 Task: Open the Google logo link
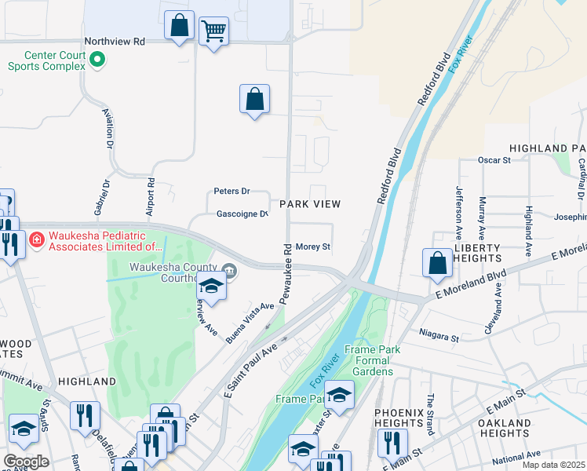pos(26,462)
